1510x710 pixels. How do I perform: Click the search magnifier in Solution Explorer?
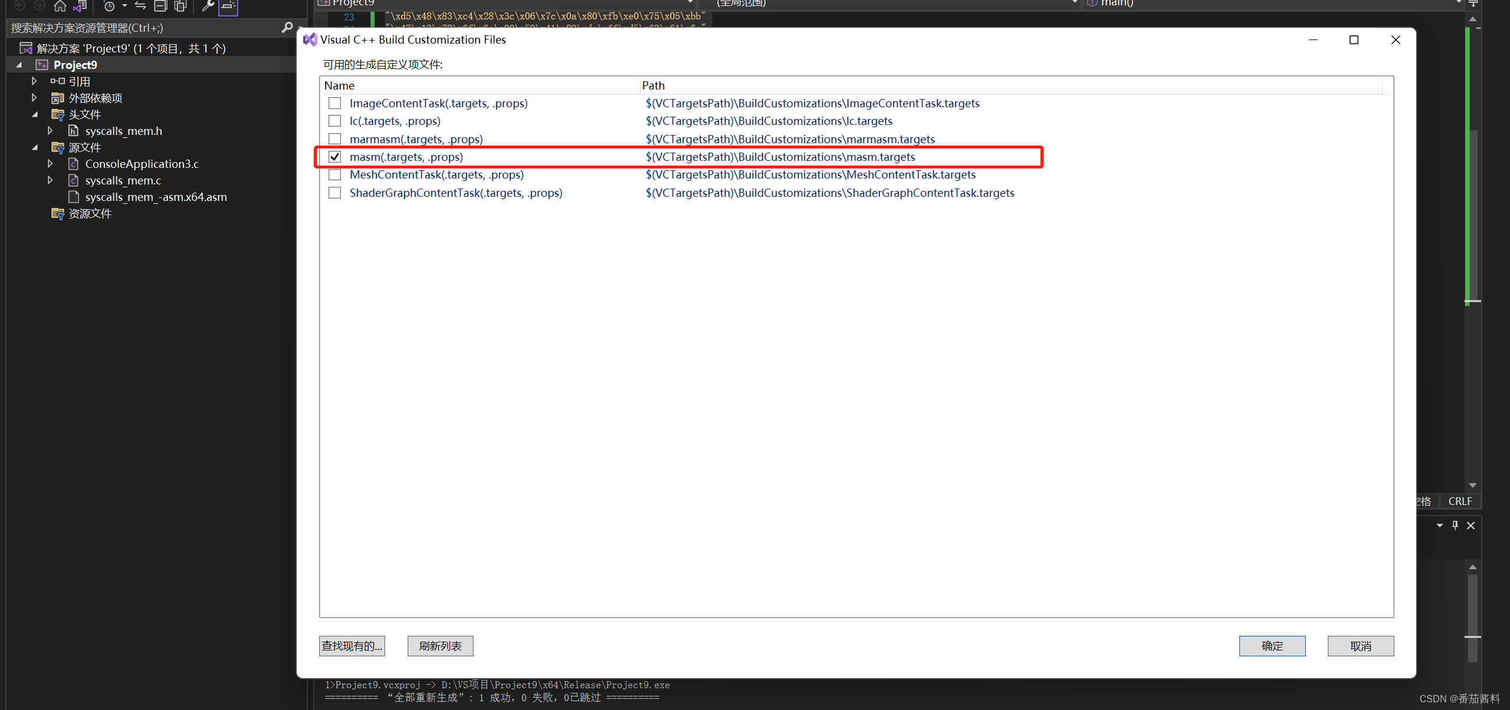288,27
